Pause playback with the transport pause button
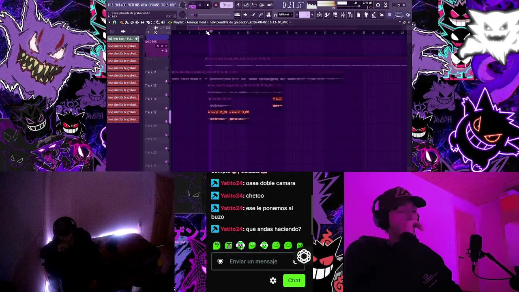This screenshot has width=519, height=292. [200, 5]
